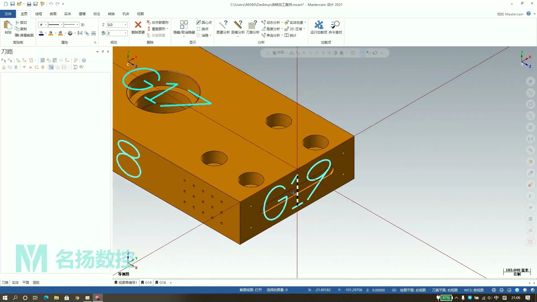Viewport: 537px width, 302px height.
Task: Open the Wireframe (线框) ribbon tab
Action: point(39,14)
